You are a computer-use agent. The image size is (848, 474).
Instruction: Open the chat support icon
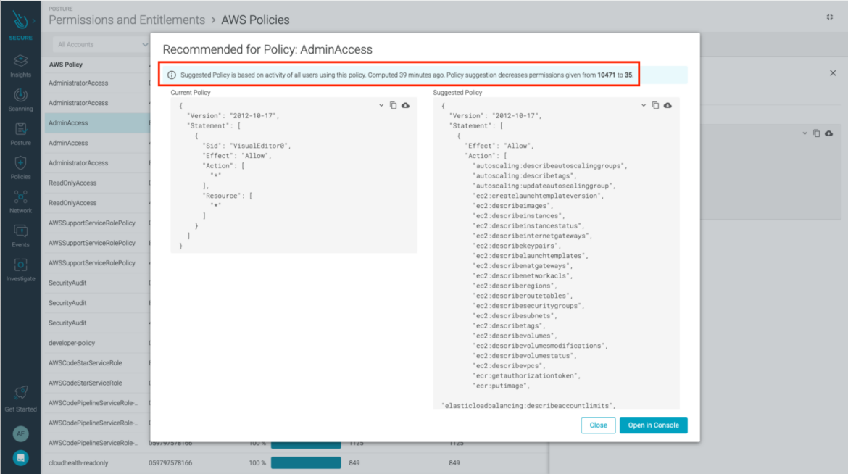tap(20, 458)
